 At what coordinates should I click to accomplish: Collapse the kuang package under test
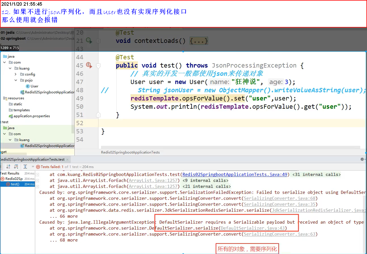pos(10,140)
